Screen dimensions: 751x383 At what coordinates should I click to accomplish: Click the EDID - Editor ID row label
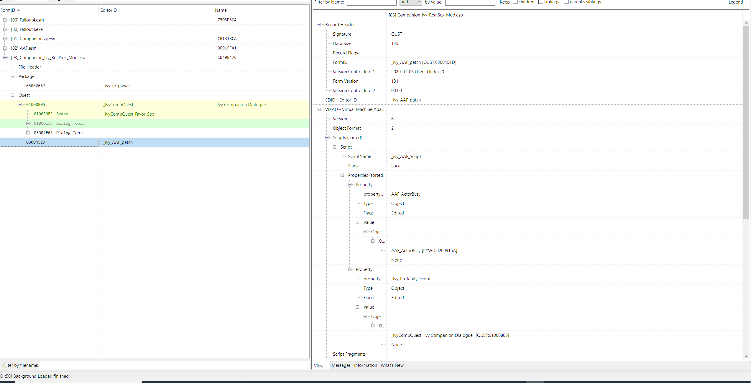[341, 100]
